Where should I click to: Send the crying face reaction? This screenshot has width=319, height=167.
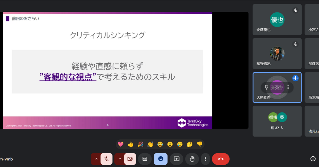click(180, 144)
